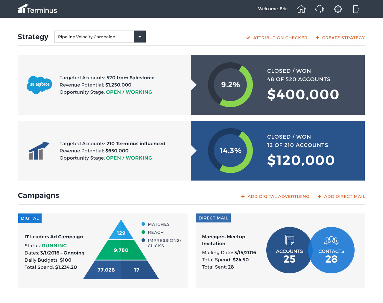Open support headset icon

point(320,9)
